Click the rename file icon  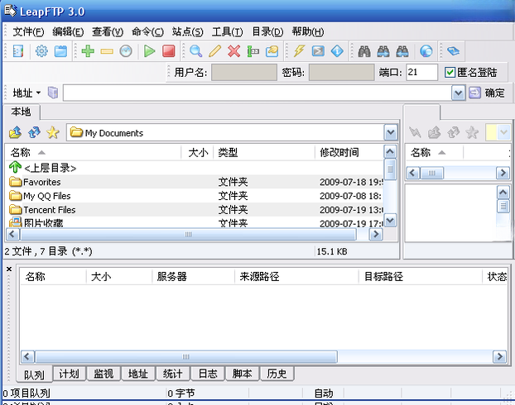coord(253,51)
